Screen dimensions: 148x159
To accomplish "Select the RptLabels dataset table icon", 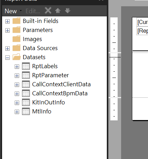I will (26, 66).
